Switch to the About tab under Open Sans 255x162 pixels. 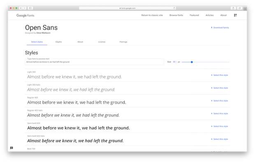point(80,42)
